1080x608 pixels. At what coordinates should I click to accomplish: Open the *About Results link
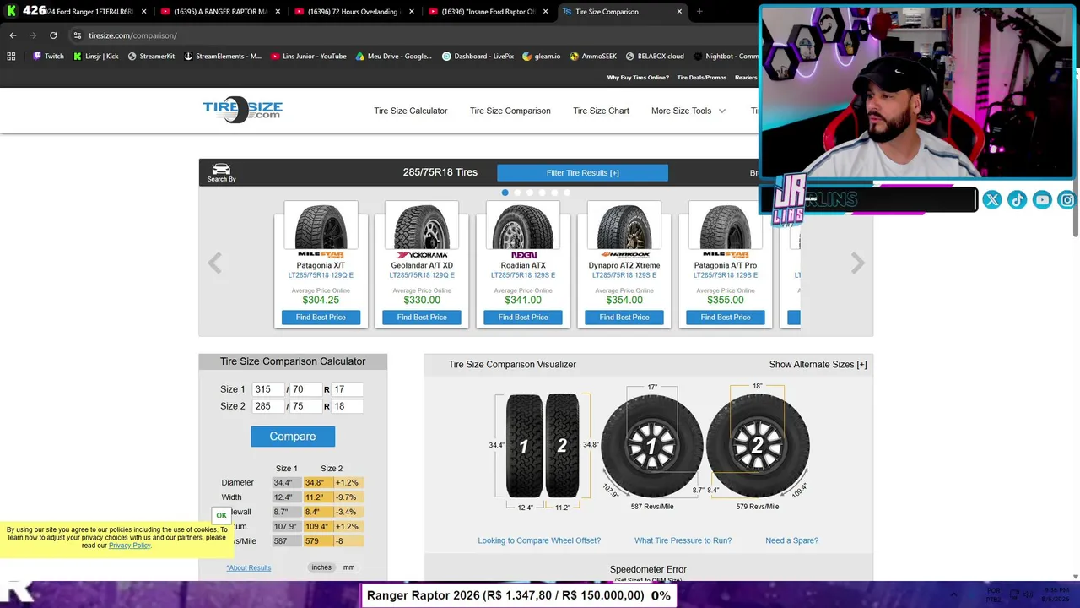coord(249,567)
